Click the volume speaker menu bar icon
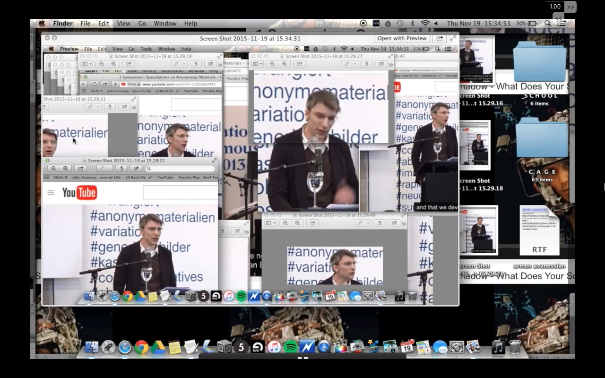The width and height of the screenshot is (605, 378). (x=436, y=23)
